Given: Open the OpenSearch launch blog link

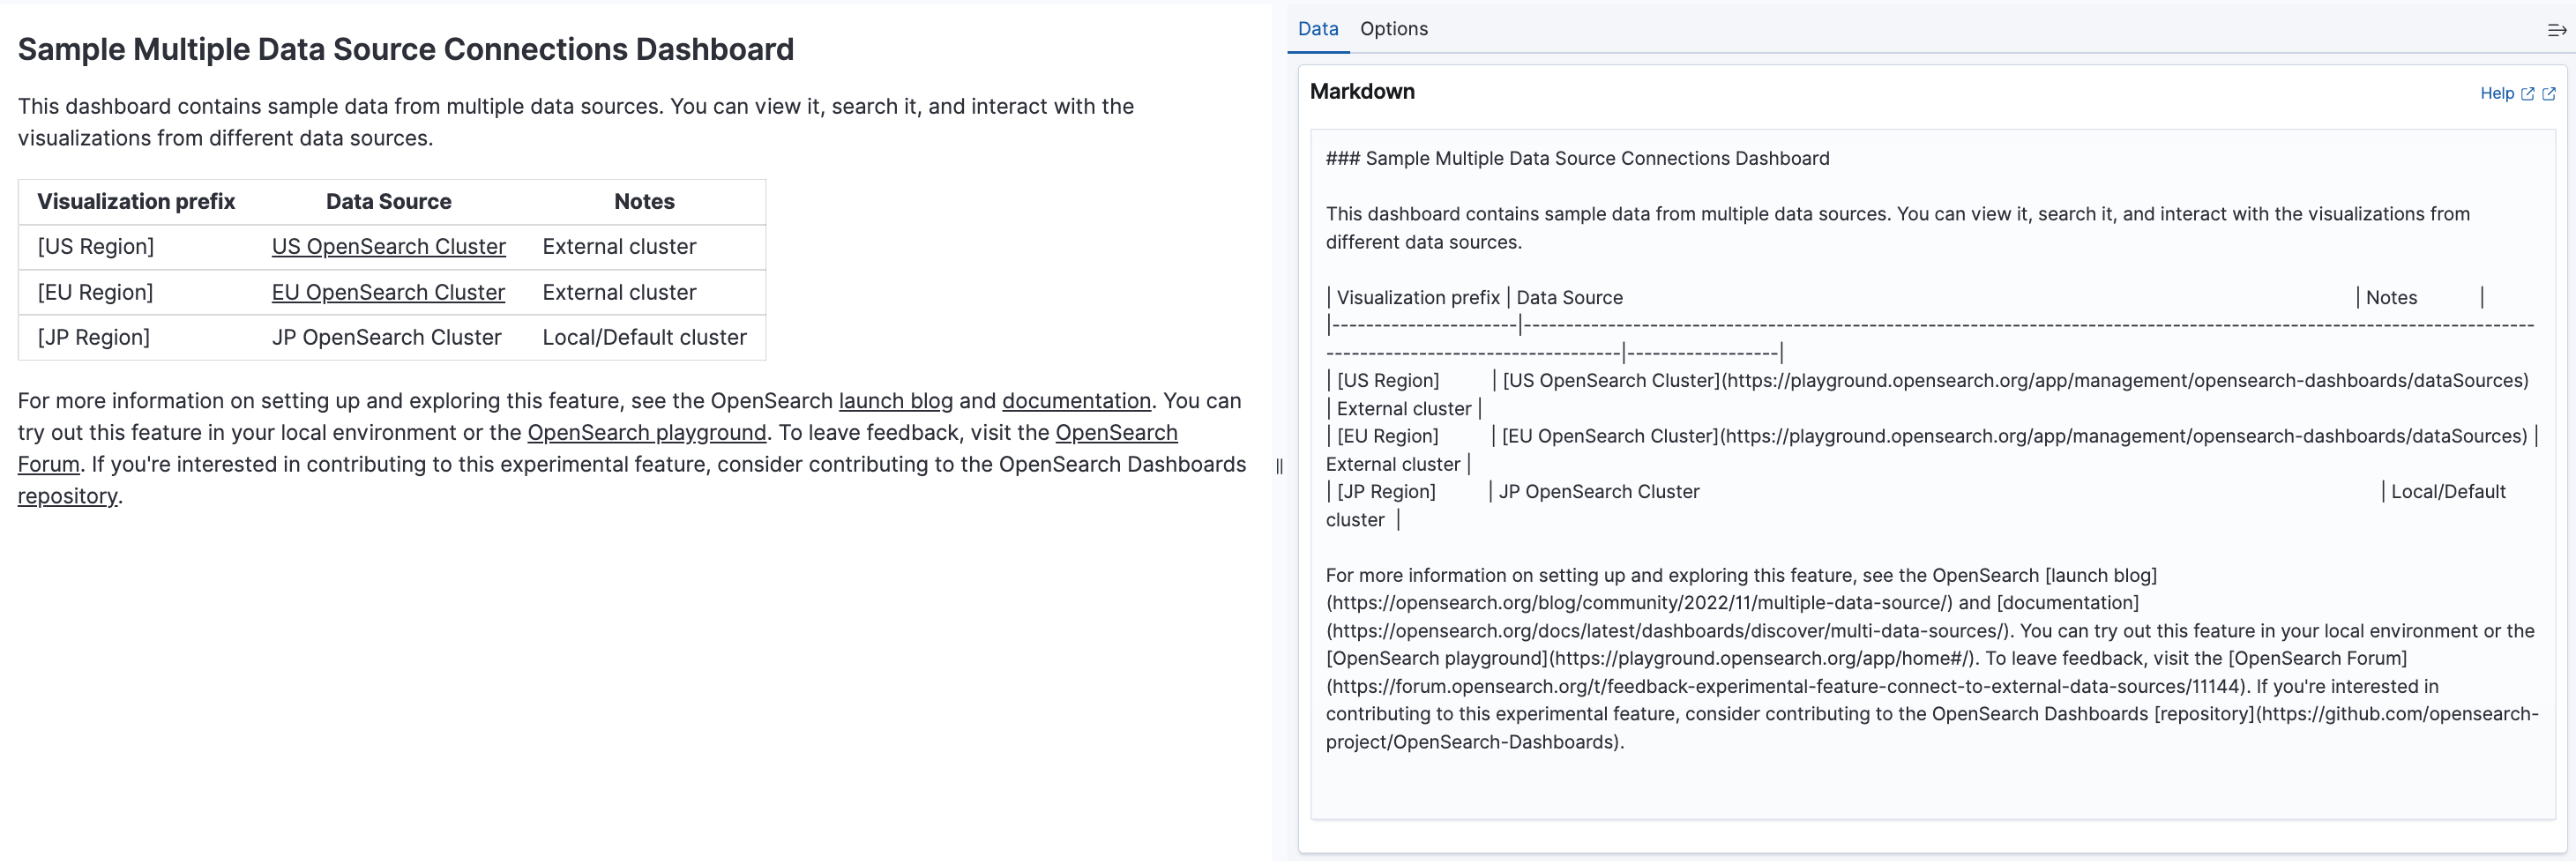Looking at the screenshot, I should click(x=895, y=401).
